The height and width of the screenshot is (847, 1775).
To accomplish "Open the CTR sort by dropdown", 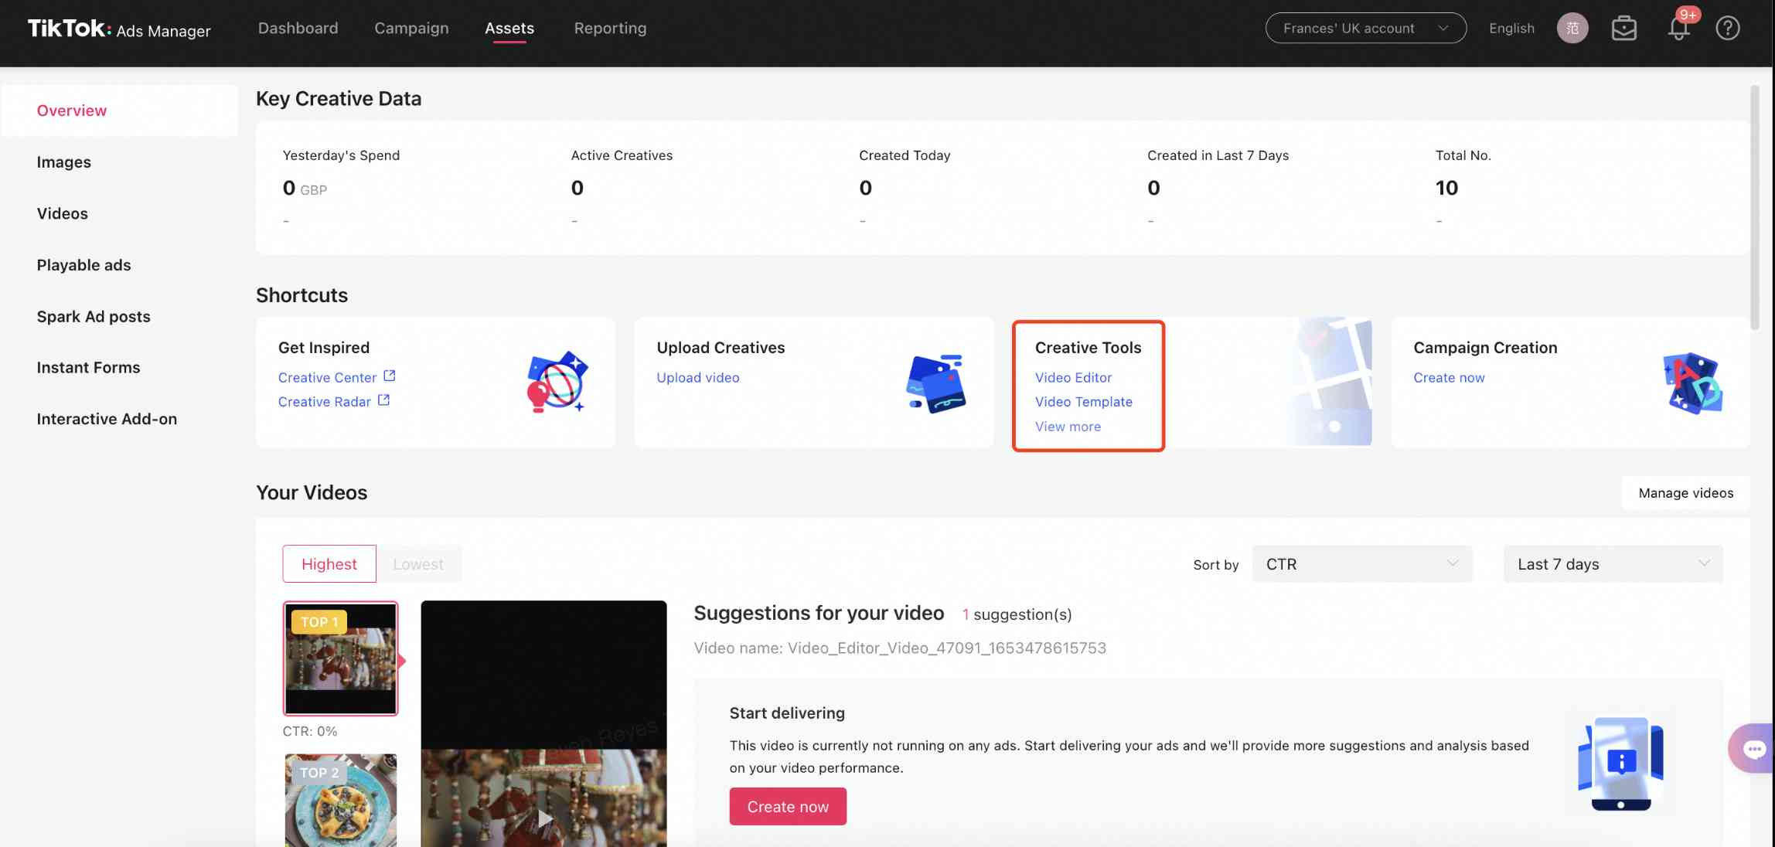I will pyautogui.click(x=1362, y=563).
